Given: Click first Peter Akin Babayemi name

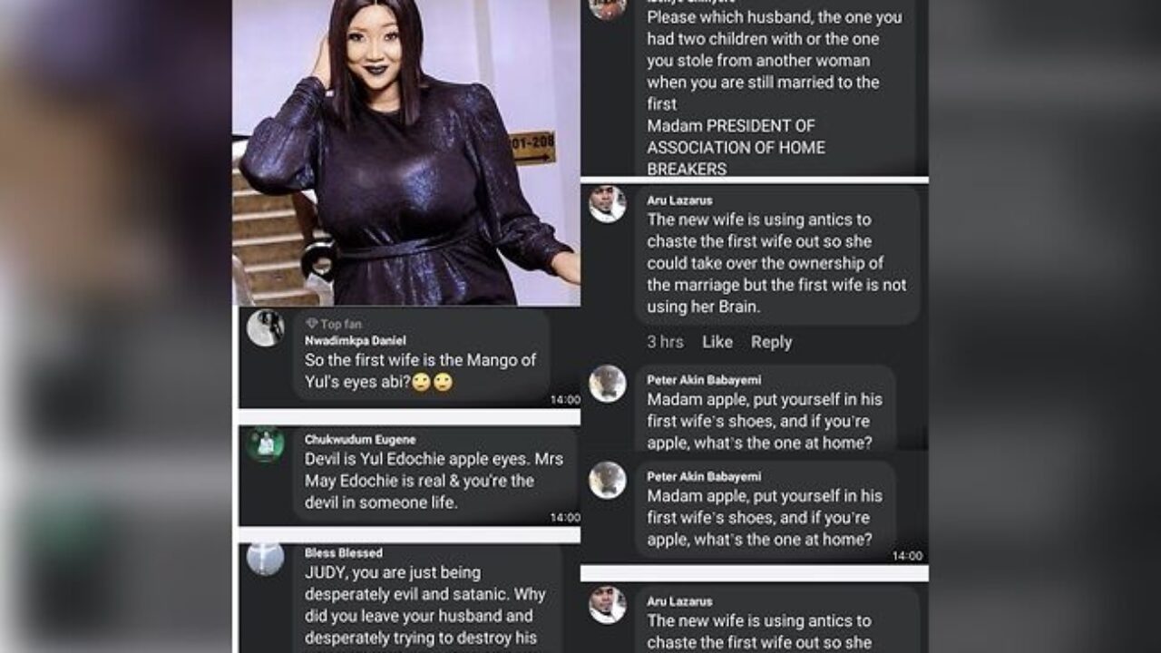Looking at the screenshot, I should coord(704,379).
